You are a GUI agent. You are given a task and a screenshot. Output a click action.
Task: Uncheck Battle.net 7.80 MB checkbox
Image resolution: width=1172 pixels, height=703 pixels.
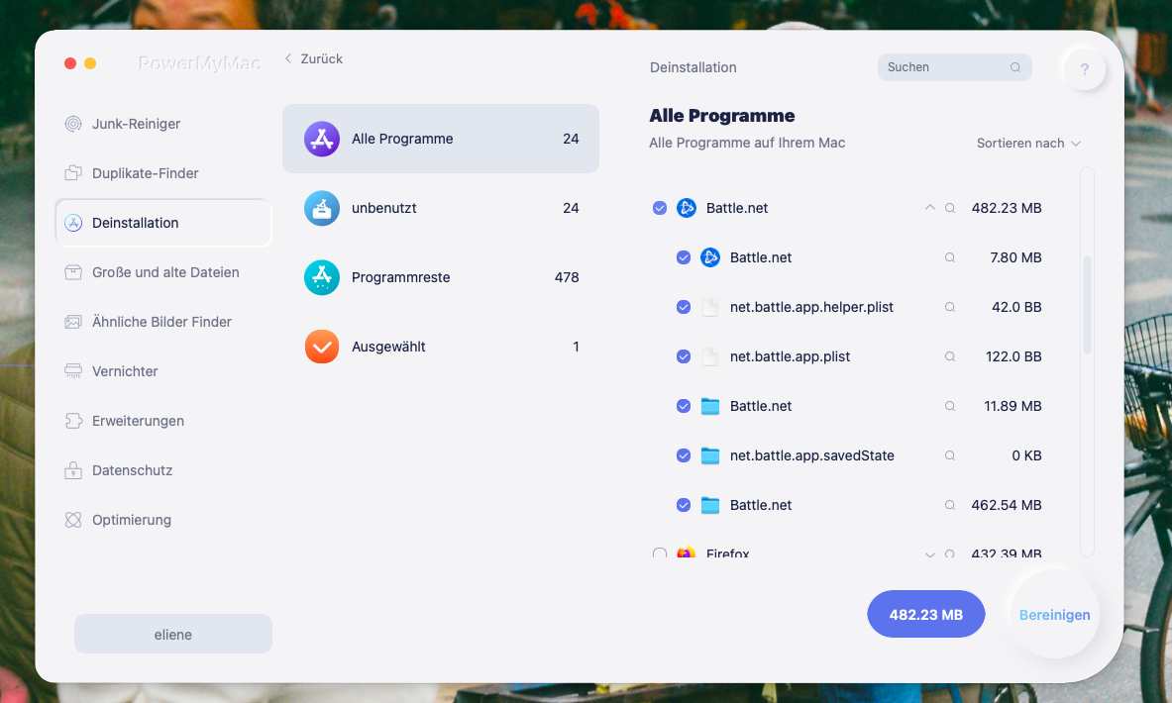tap(684, 257)
